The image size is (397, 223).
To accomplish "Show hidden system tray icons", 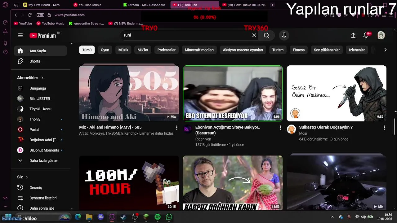I will pos(332,217).
